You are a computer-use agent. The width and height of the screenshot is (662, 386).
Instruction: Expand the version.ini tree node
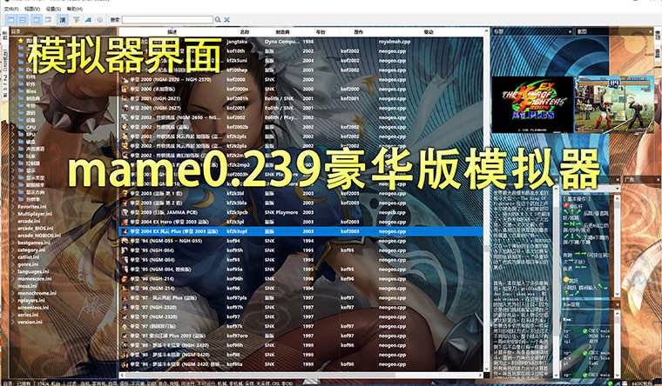pos(14,322)
